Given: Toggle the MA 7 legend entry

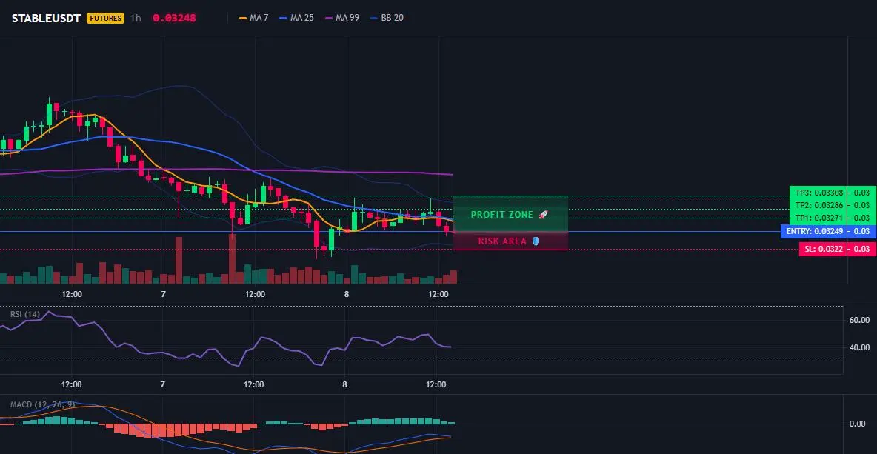Looking at the screenshot, I should [253, 18].
